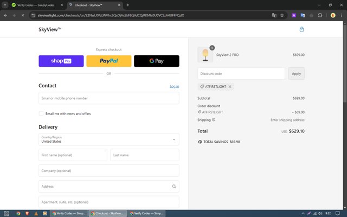Click the Last name field
Image resolution: width=347 pixels, height=217 pixels.
click(x=145, y=155)
